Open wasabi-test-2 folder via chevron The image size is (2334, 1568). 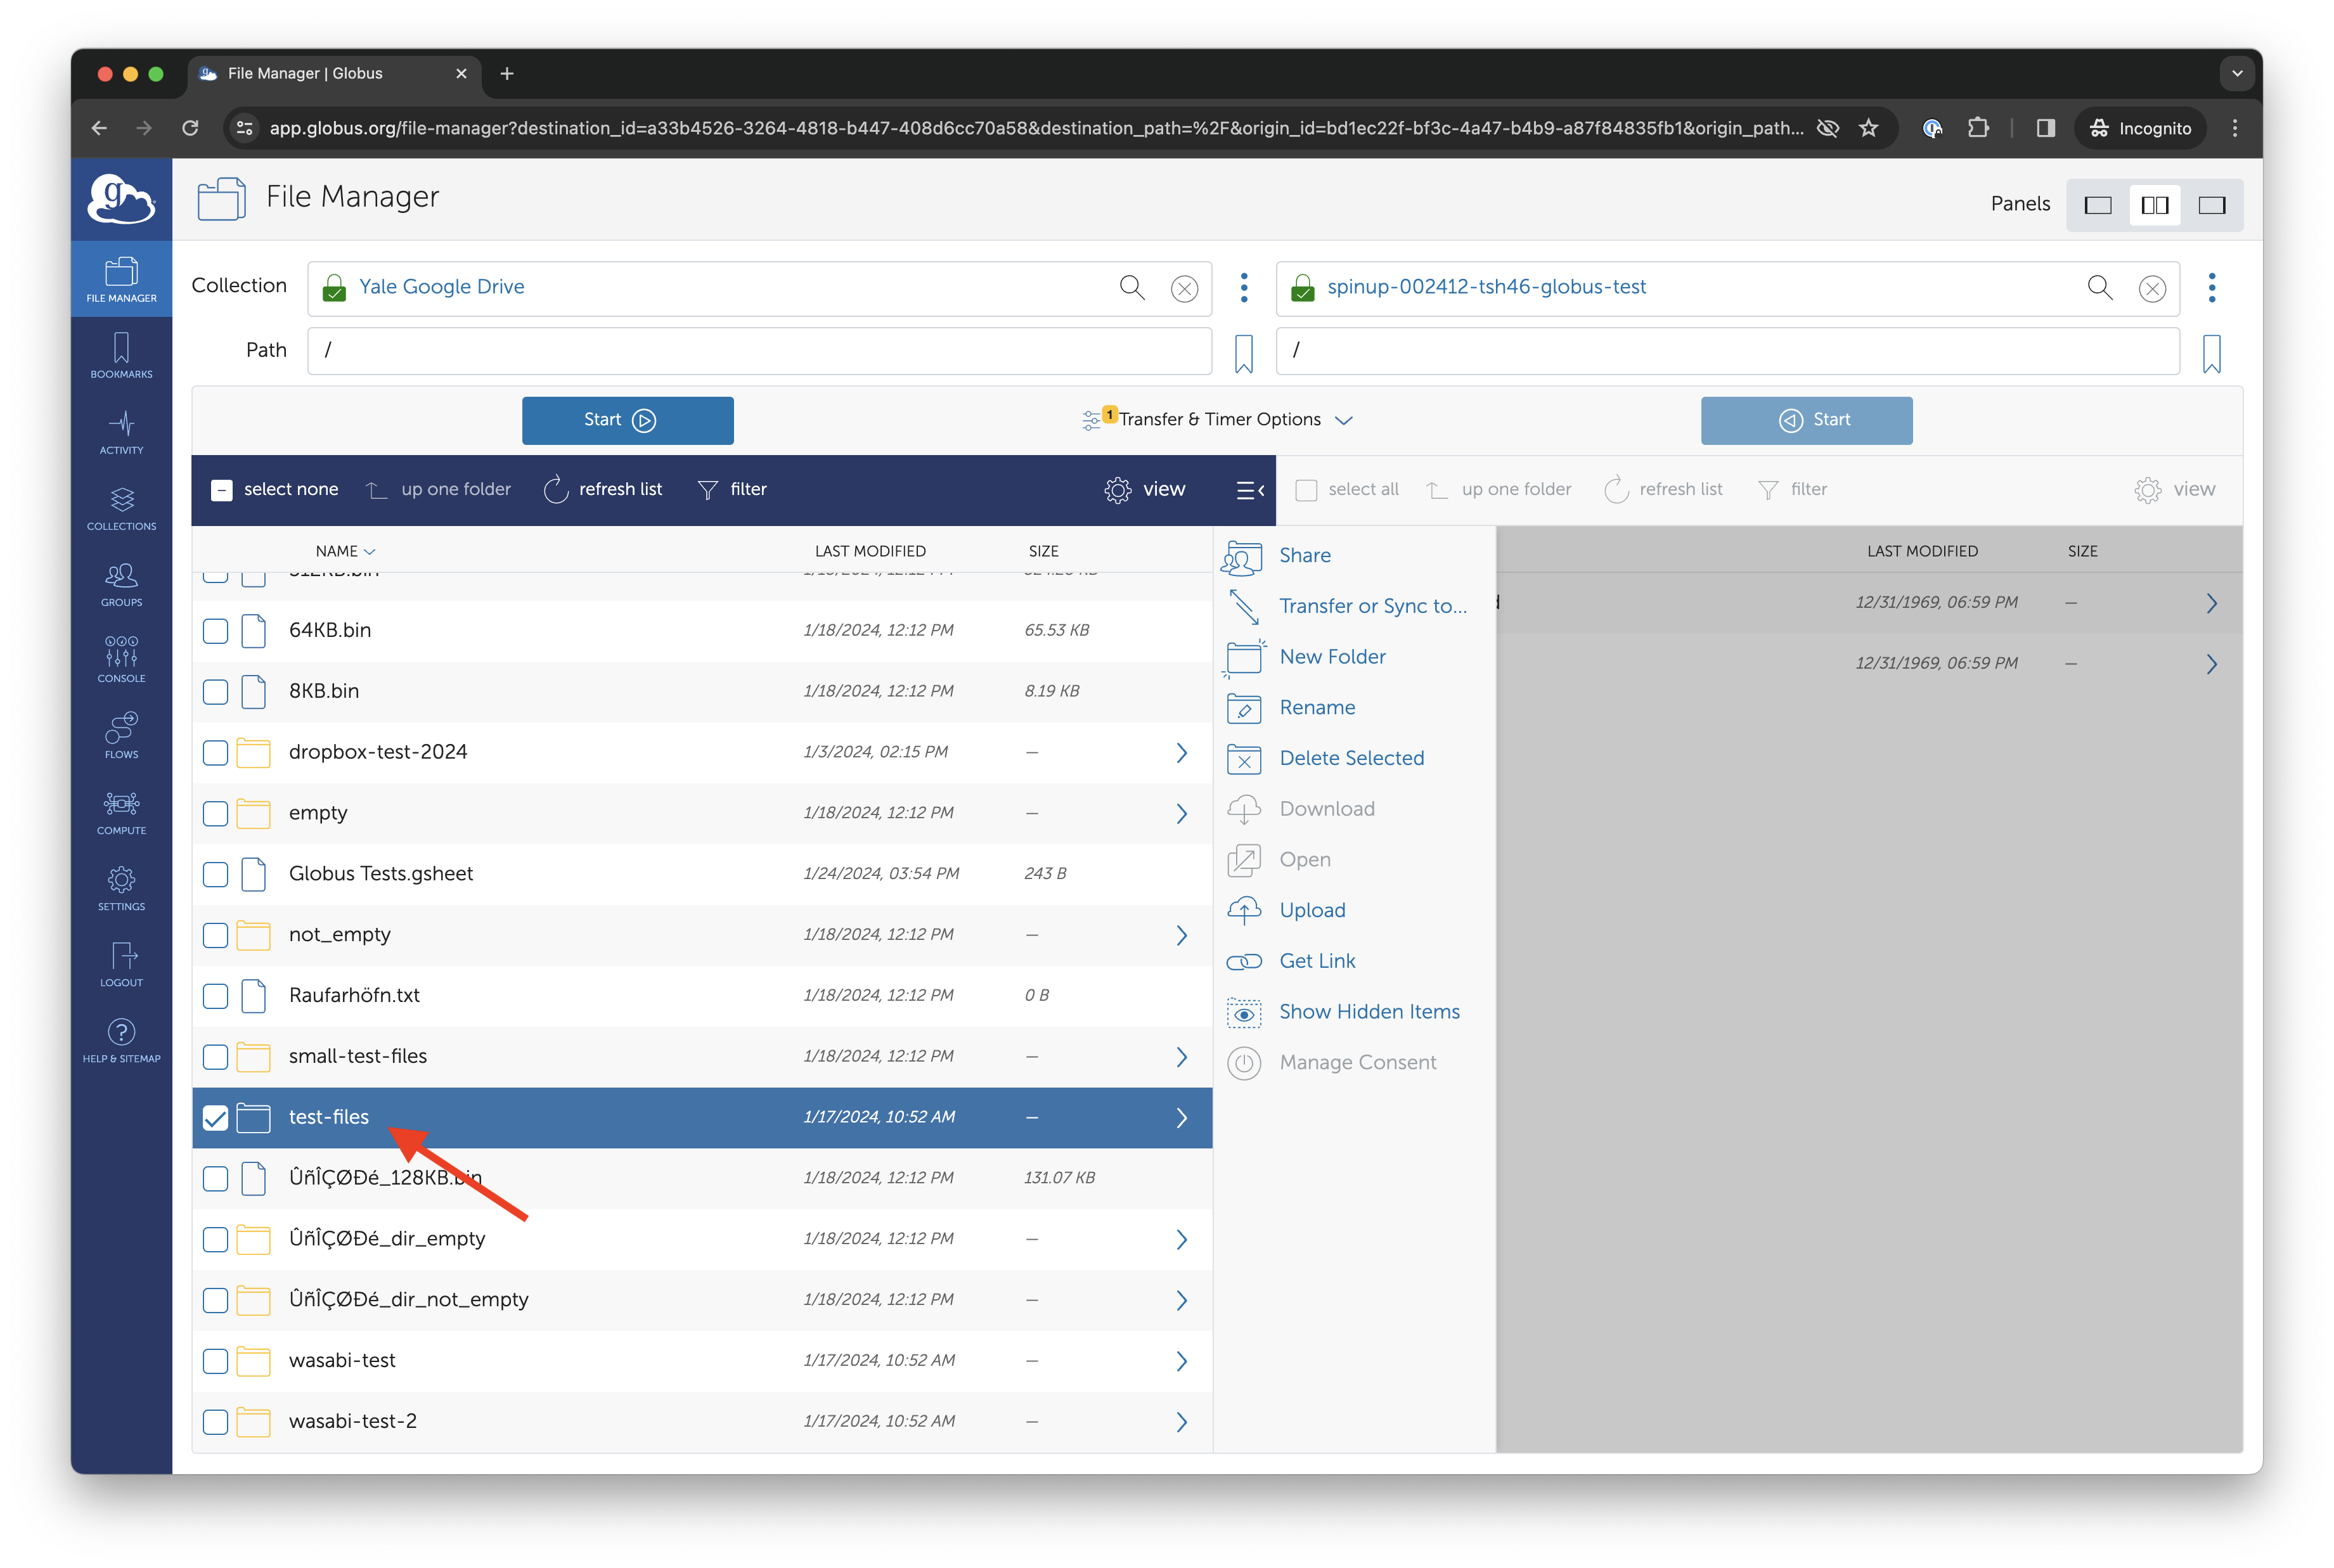tap(1181, 1422)
